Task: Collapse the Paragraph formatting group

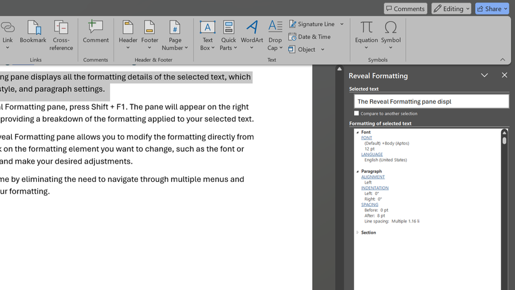Action: 358,171
